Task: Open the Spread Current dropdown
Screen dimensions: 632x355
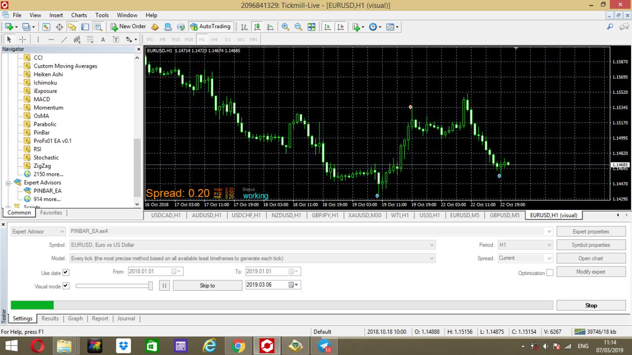Action: coord(549,258)
